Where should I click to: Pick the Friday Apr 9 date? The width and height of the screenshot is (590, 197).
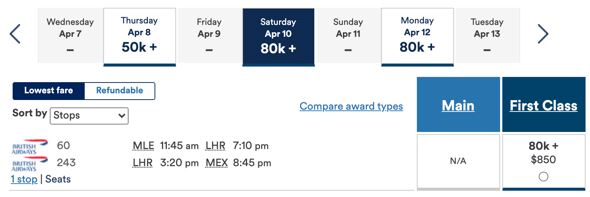pos(209,35)
